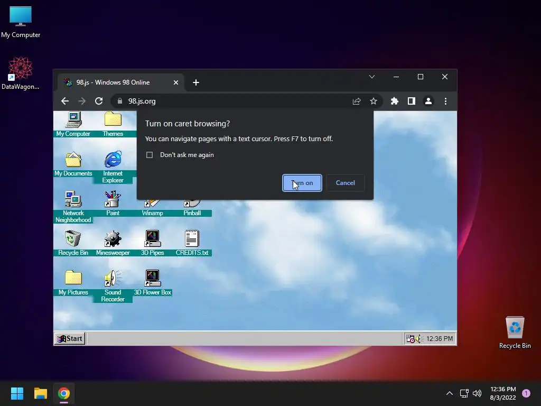Open the CREDITS.txt file icon
541x406 pixels.
pyautogui.click(x=192, y=238)
